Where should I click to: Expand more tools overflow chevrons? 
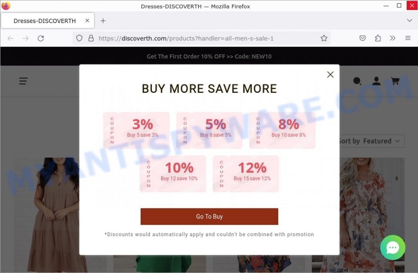392,38
